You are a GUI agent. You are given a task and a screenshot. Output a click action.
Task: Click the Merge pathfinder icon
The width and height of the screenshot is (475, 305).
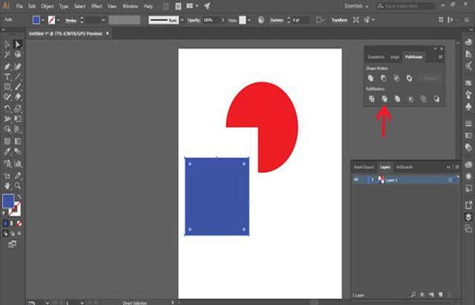click(x=398, y=99)
